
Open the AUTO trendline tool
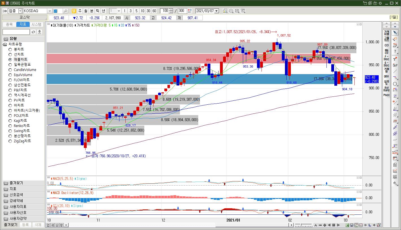(395, 152)
